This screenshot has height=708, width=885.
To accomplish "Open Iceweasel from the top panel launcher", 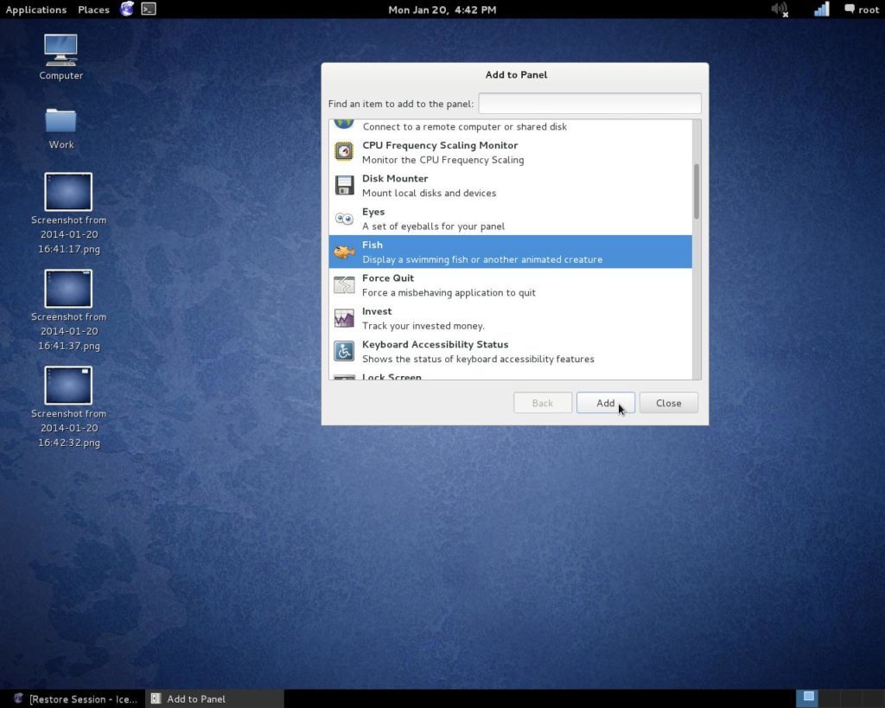I will tap(126, 9).
